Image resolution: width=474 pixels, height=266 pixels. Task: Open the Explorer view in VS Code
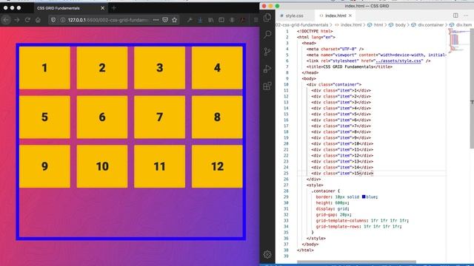[x=267, y=18]
